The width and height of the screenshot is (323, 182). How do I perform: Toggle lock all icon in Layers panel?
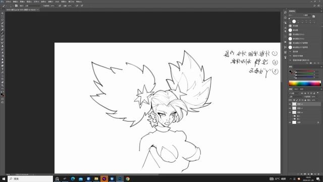305,100
